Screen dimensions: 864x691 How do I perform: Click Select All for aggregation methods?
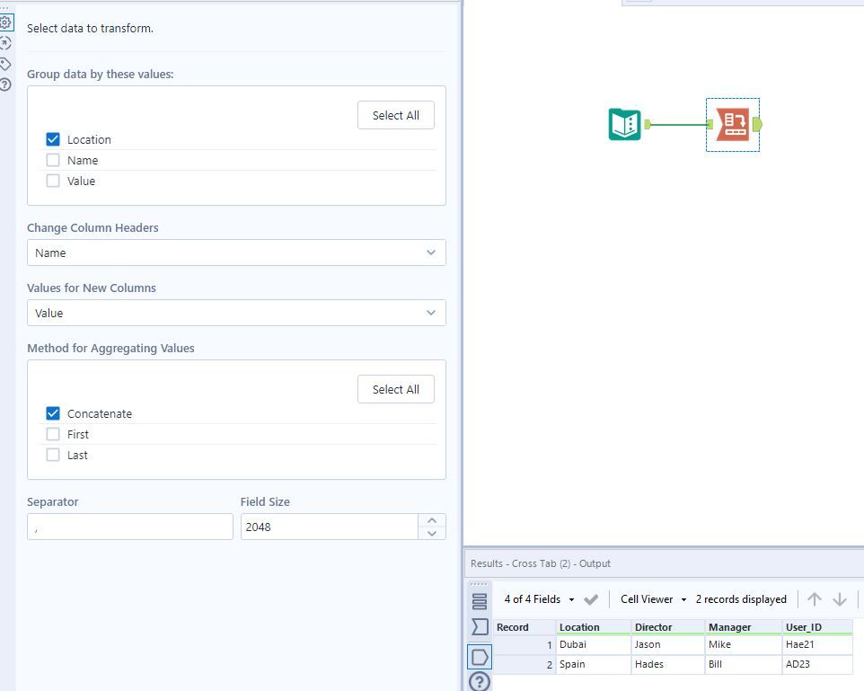pos(396,389)
